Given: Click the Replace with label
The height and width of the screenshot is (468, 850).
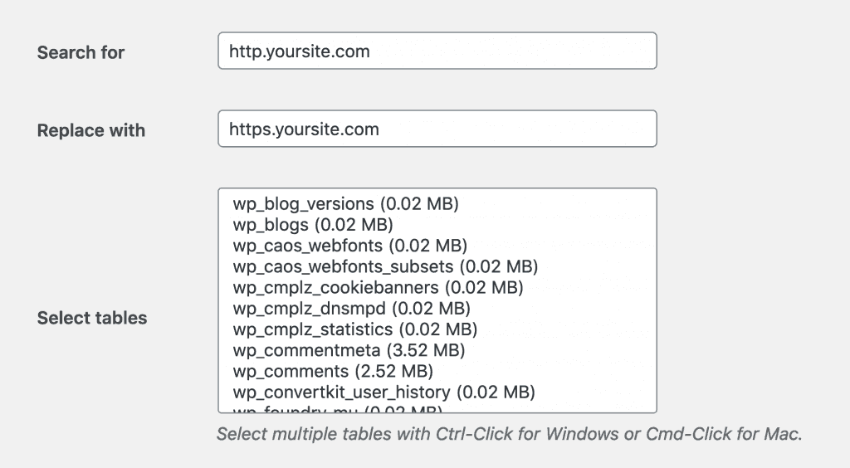Looking at the screenshot, I should (91, 130).
